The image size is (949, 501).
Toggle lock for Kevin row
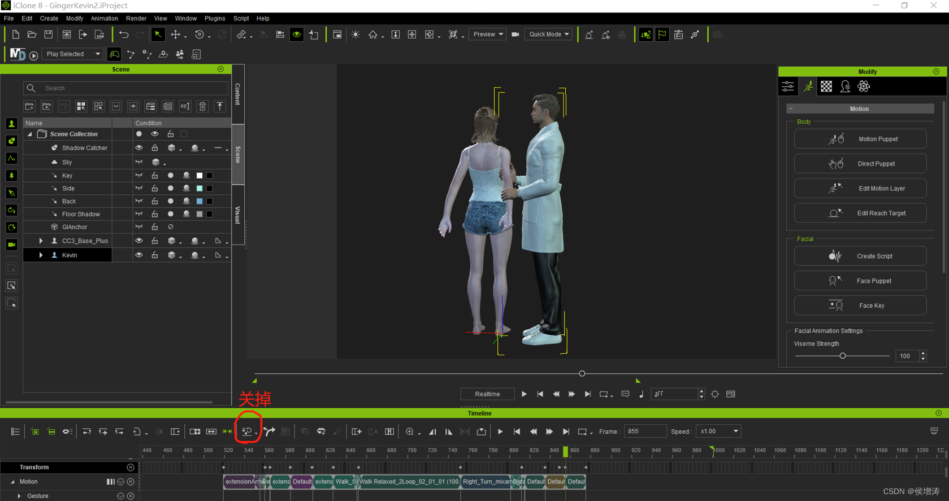154,255
